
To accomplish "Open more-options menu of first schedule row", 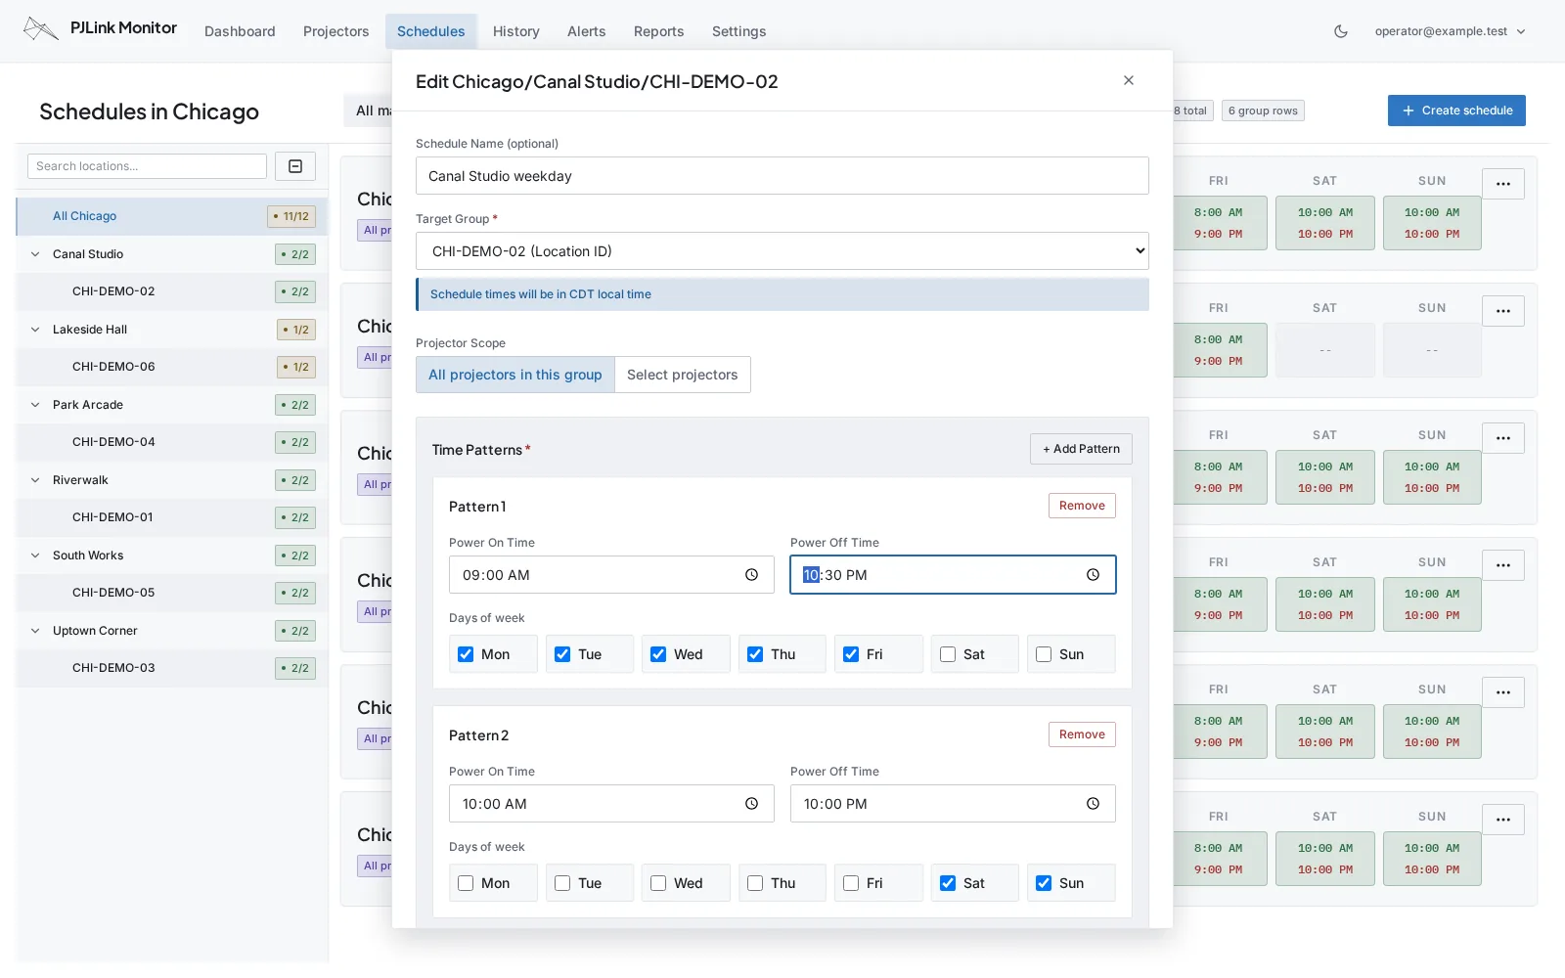I will tap(1503, 184).
